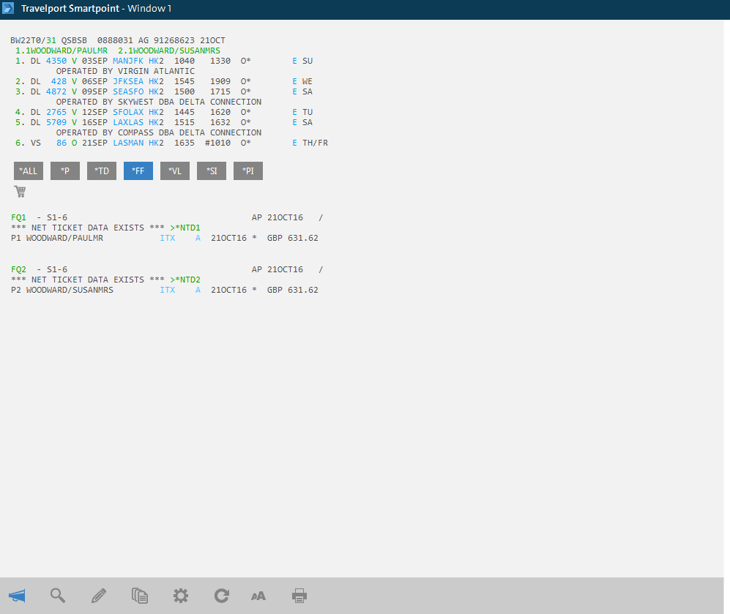This screenshot has width=730, height=614.
Task: Click ITX on the WOODWARD/SUSANMRS fare line
Action: (x=168, y=290)
